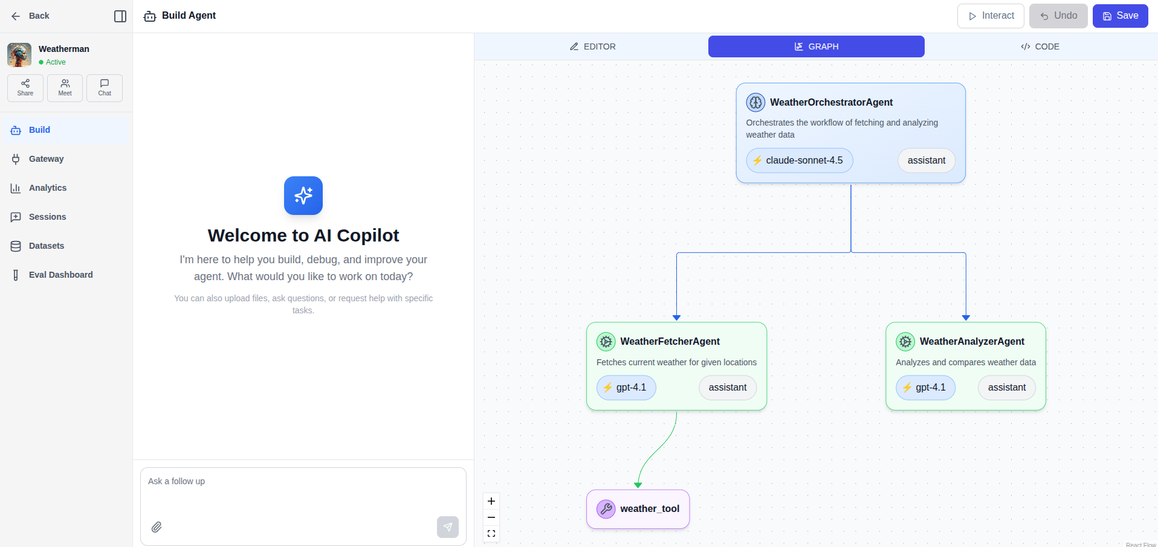Switch to the EDITOR tab

point(592,46)
